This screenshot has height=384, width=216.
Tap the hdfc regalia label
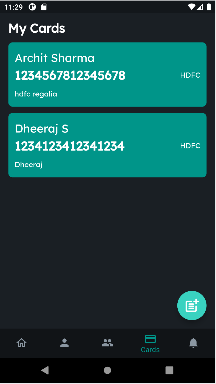point(36,94)
